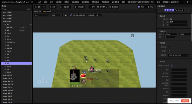Open the info list toolbar icon
This screenshot has height=104, width=192.
click(61, 7)
